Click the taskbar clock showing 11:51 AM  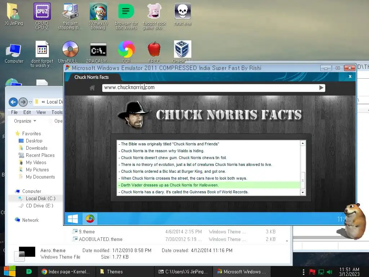click(349, 272)
